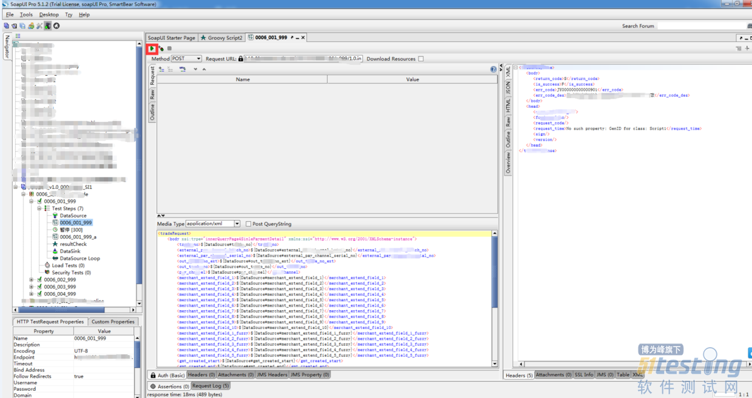Open the request Attachments (0) tab
Viewport: 752px width, 398px height.
pyautogui.click(x=236, y=375)
